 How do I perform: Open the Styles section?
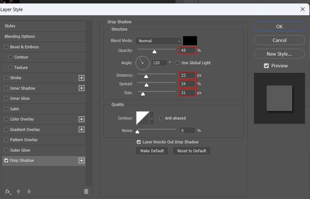coord(44,26)
